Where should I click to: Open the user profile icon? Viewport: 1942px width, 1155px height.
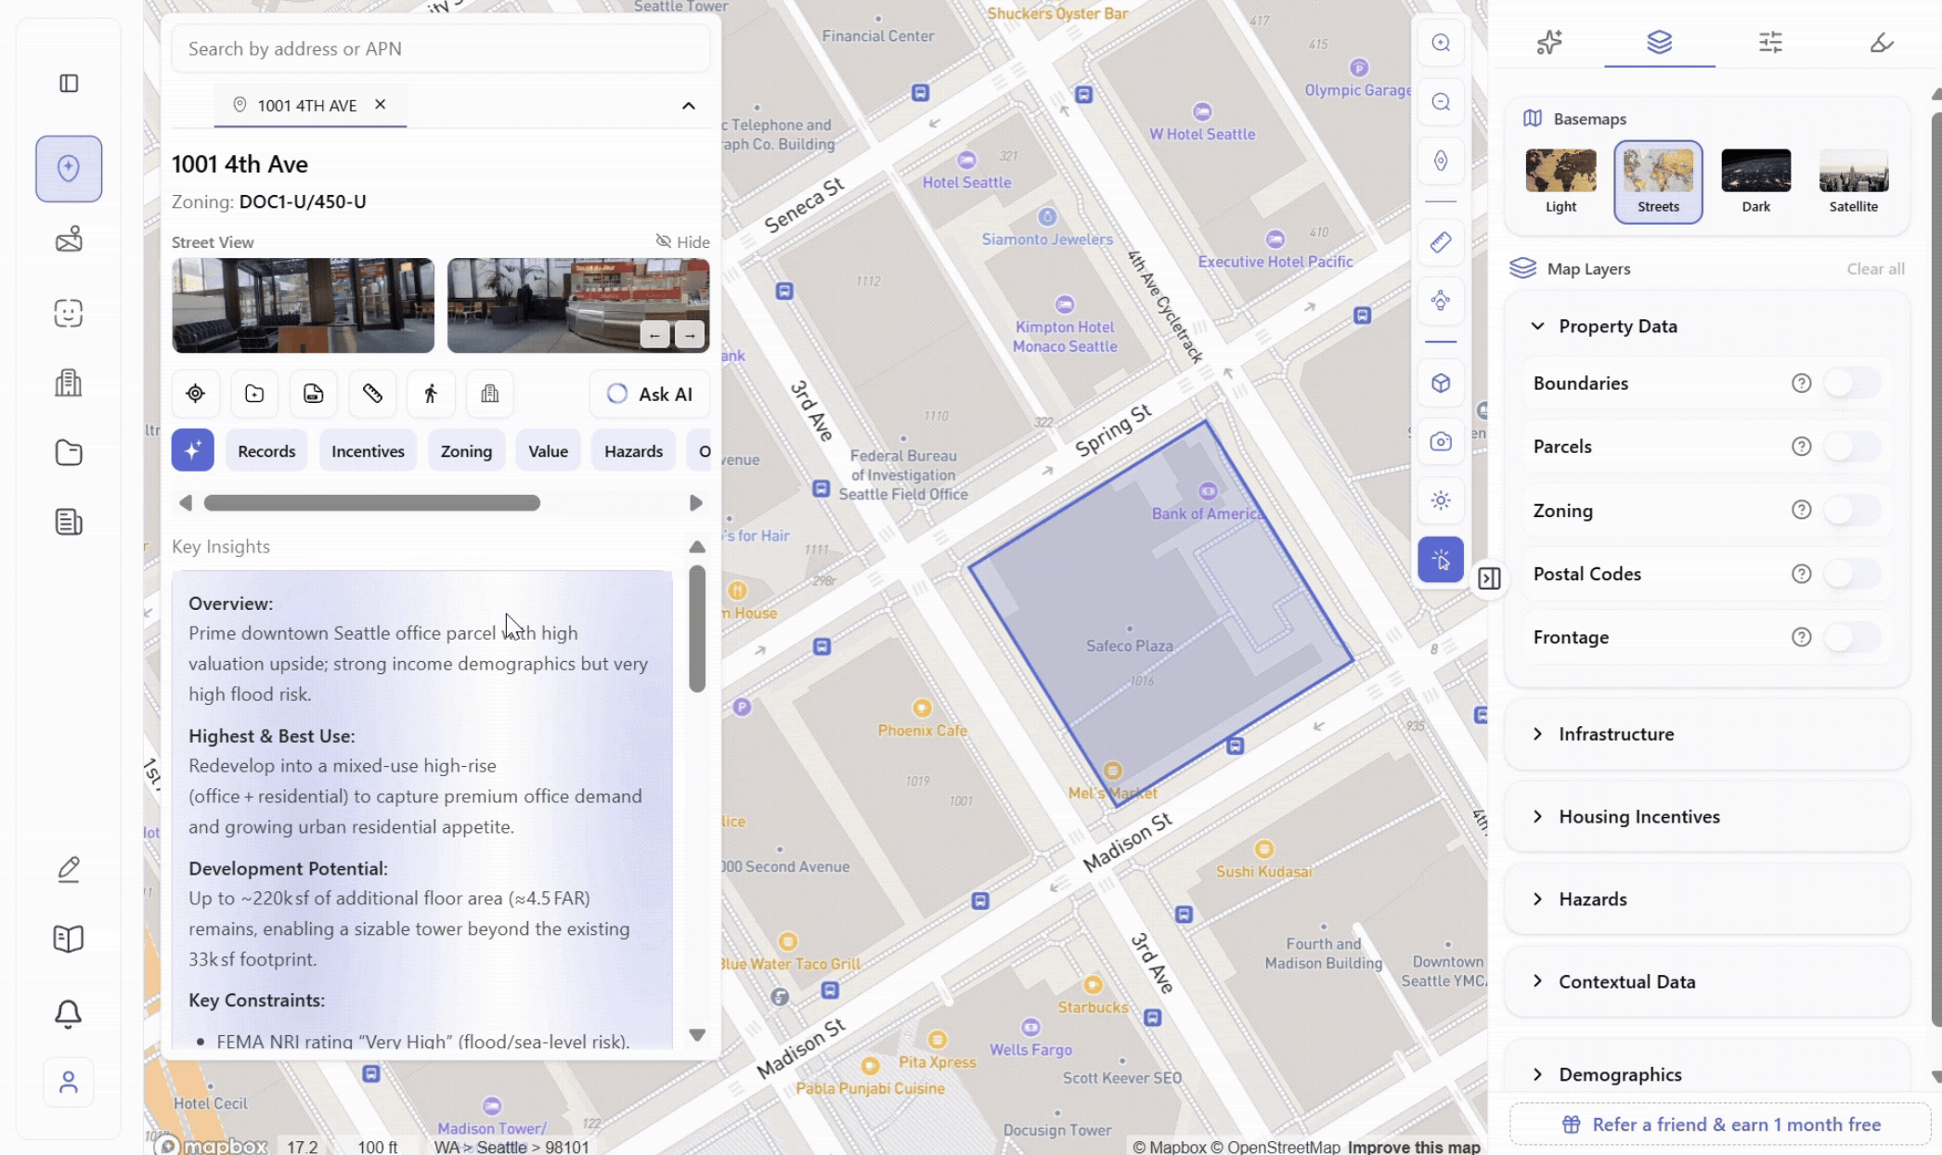click(69, 1083)
